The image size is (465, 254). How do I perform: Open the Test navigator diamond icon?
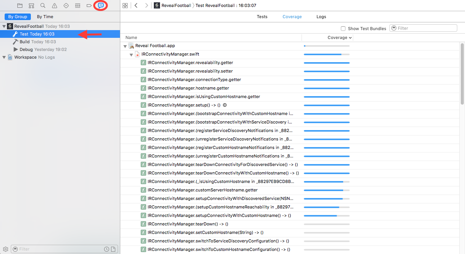pos(66,6)
